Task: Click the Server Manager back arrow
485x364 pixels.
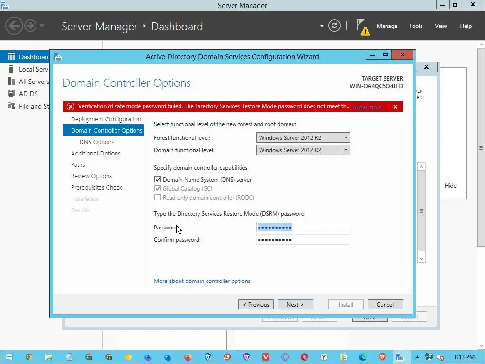Action: pos(14,26)
